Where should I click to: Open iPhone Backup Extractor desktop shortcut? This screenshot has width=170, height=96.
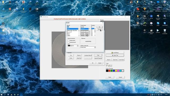click(23, 10)
